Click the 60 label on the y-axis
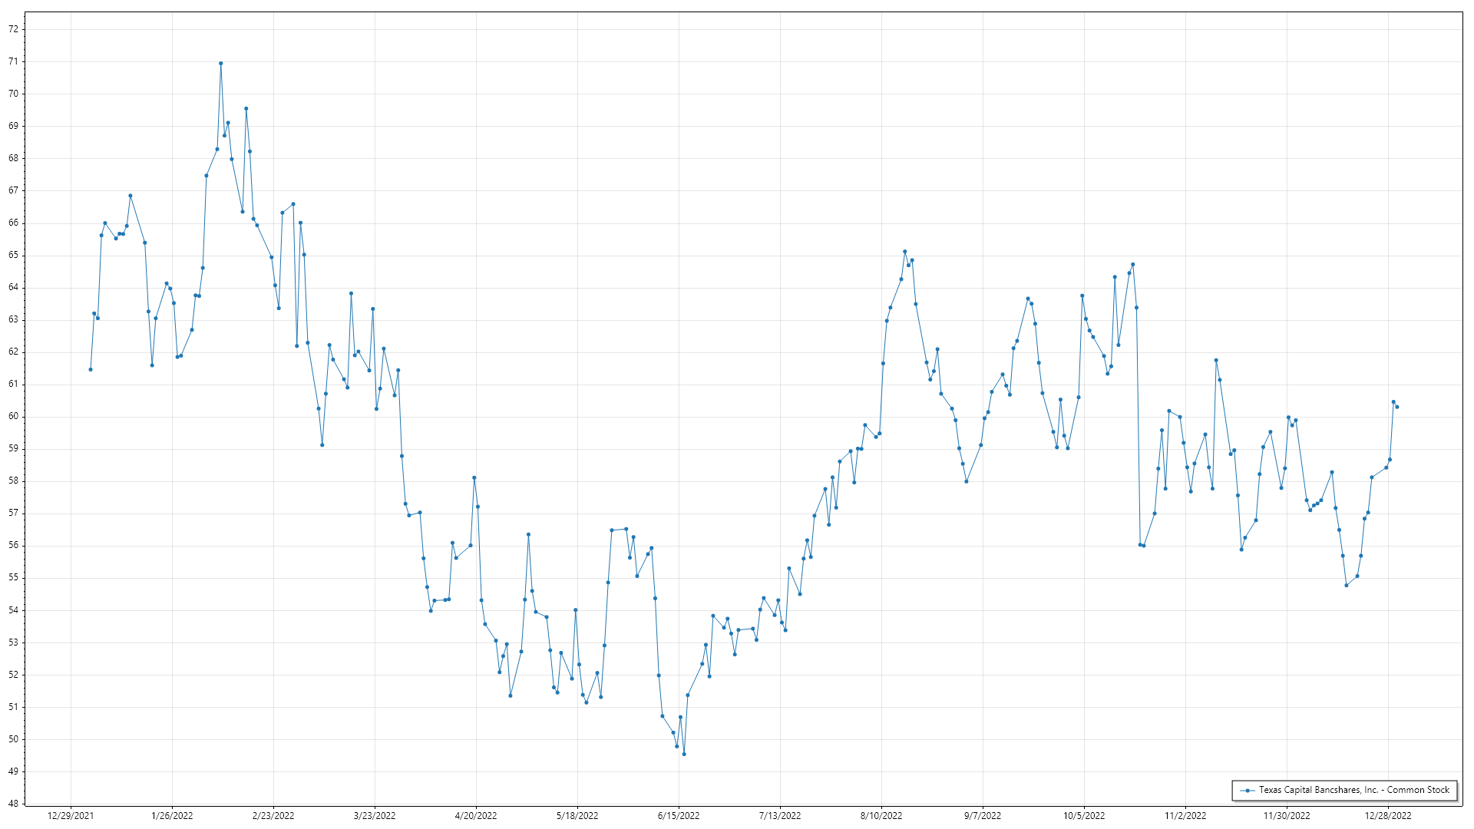The height and width of the screenshot is (829, 1474). pos(13,416)
